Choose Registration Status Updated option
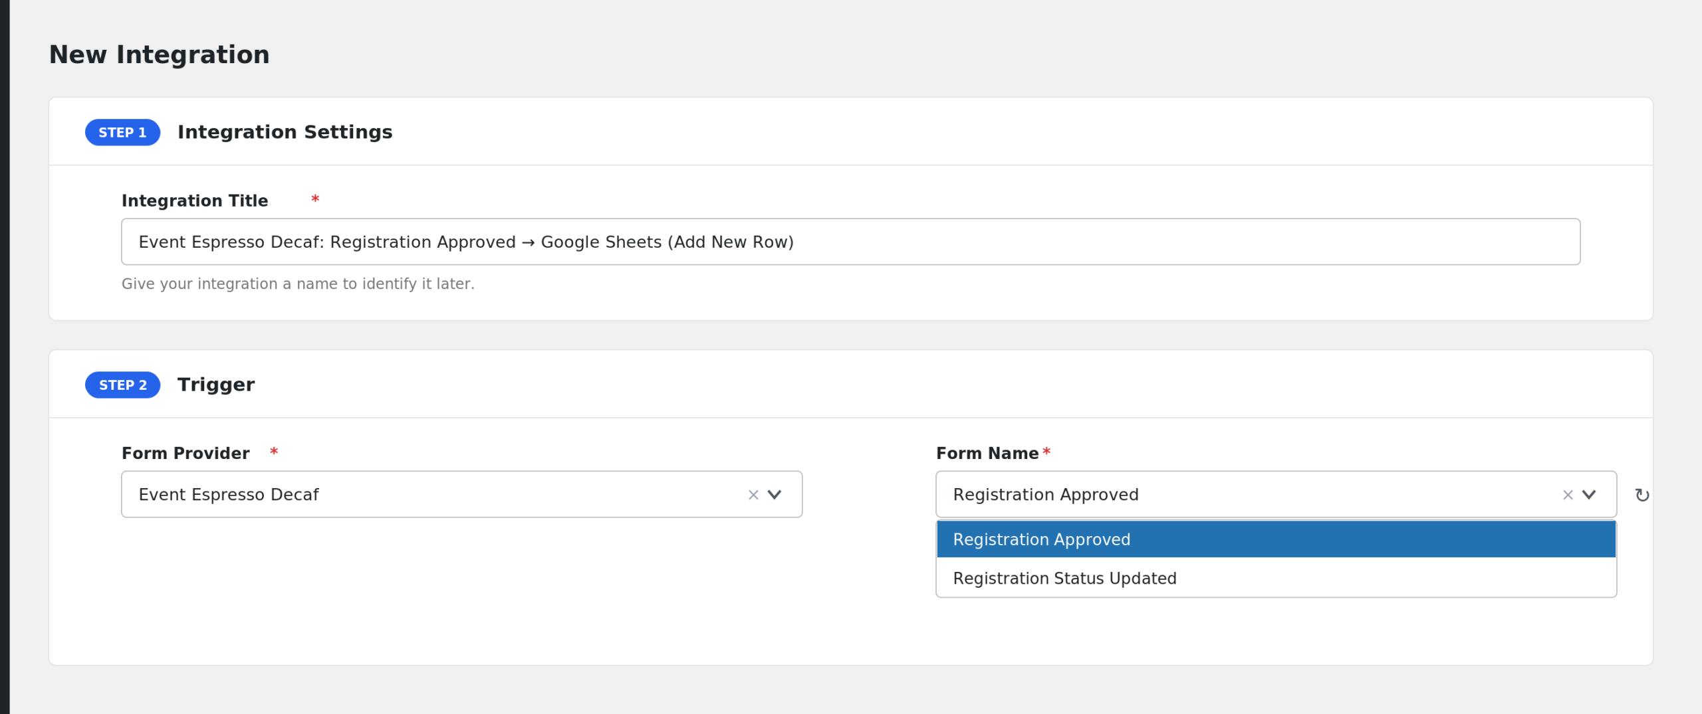The image size is (1702, 714). [1276, 578]
